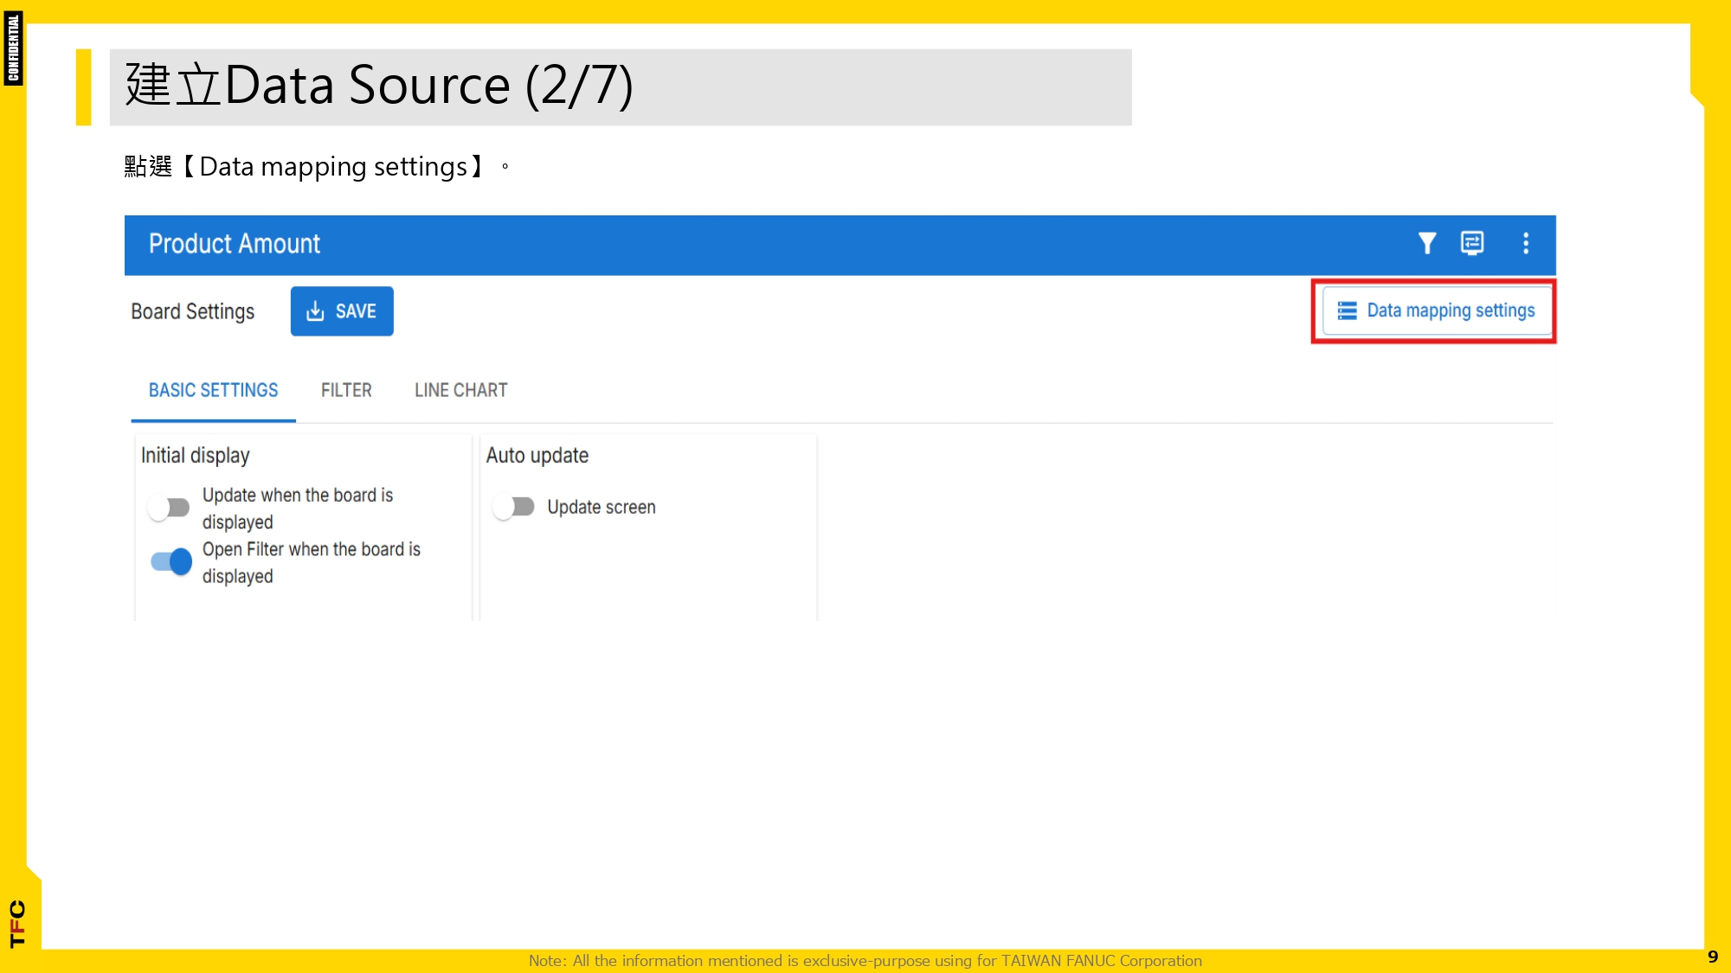Open the three-dot more options menu
Viewport: 1731px width, 973px height.
1526,243
